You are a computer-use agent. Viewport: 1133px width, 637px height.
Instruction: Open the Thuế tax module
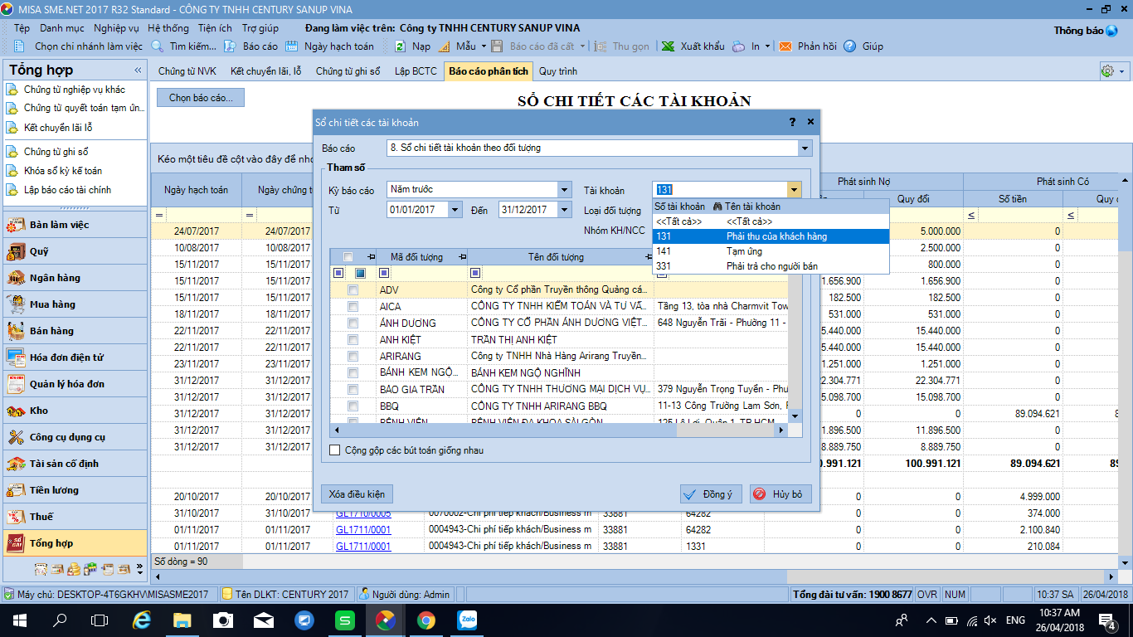pyautogui.click(x=75, y=517)
